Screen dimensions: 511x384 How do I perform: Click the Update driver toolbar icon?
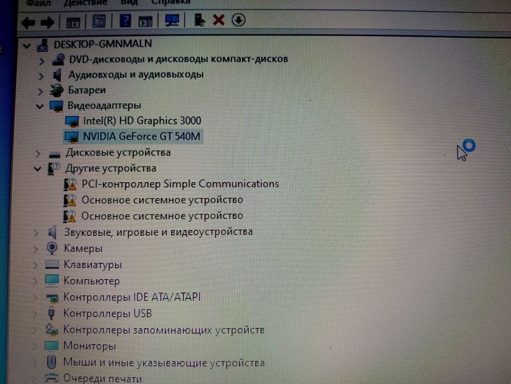click(x=199, y=20)
